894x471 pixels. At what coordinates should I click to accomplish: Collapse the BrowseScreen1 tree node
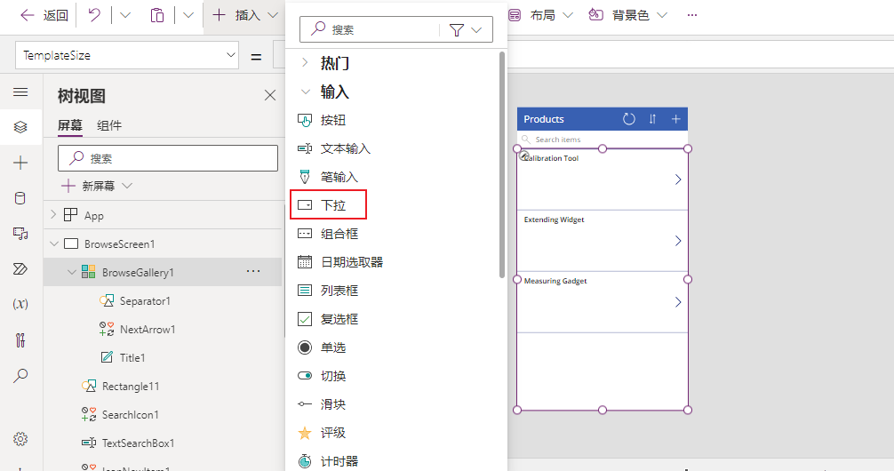tap(54, 243)
